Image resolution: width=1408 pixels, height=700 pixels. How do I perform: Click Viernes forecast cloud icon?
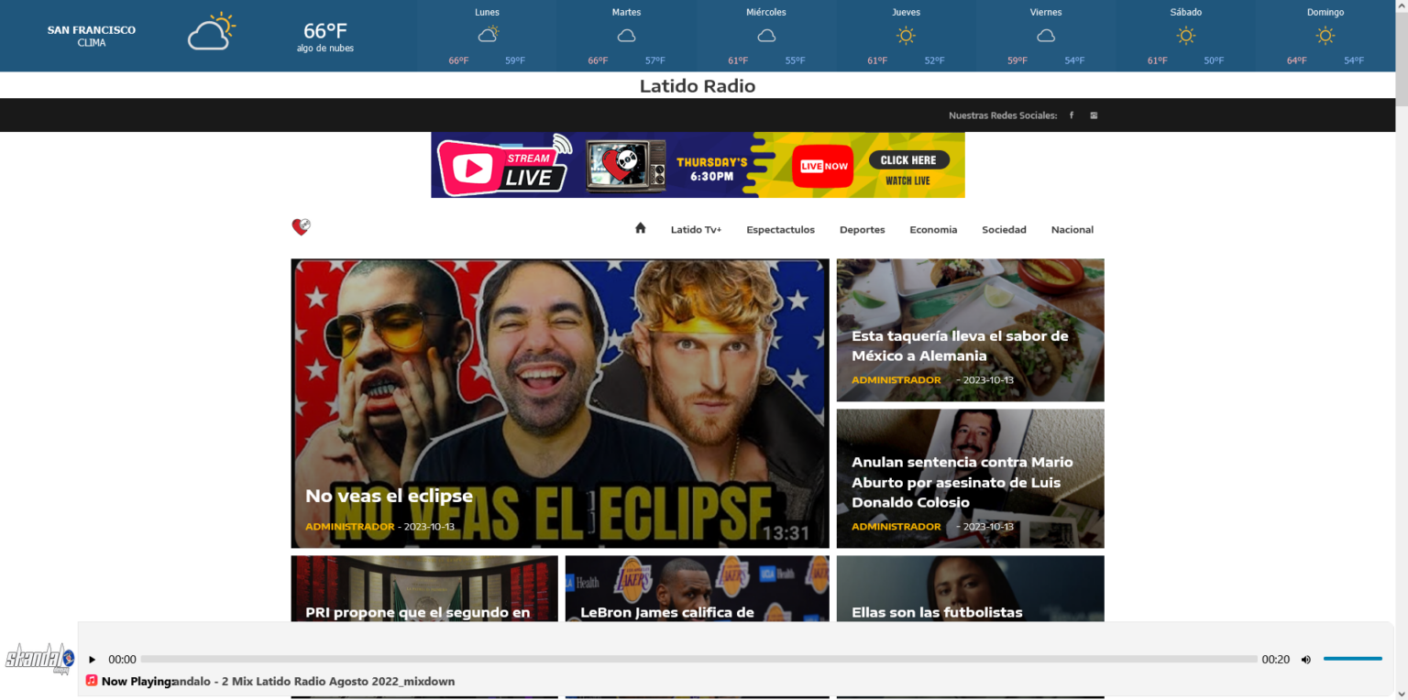1046,36
